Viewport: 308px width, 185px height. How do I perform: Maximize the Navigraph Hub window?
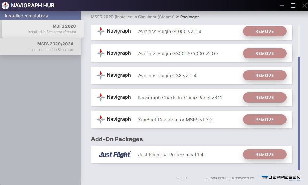pos(293,6)
